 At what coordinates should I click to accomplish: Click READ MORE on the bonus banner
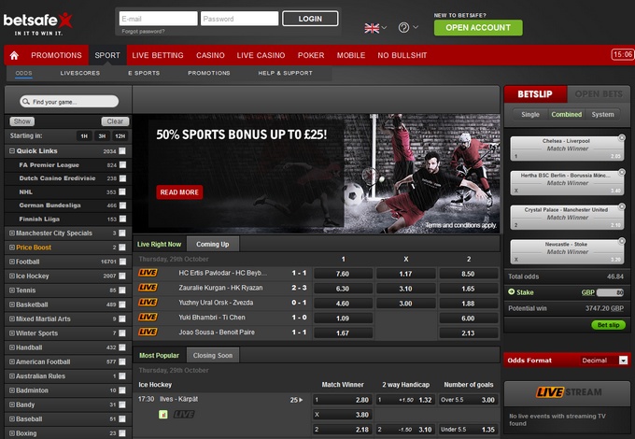coord(179,192)
